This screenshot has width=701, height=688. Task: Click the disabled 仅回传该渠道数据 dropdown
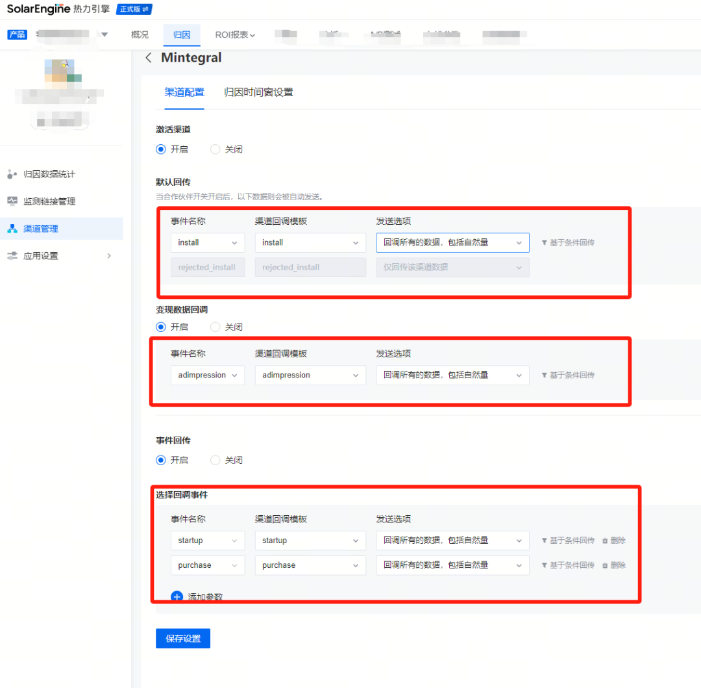coord(452,267)
